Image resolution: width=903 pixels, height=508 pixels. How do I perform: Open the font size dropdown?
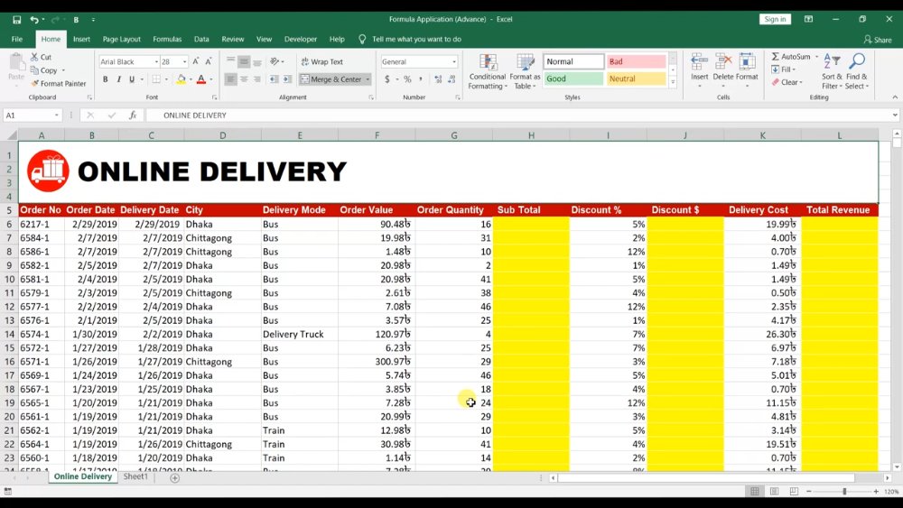tap(184, 61)
